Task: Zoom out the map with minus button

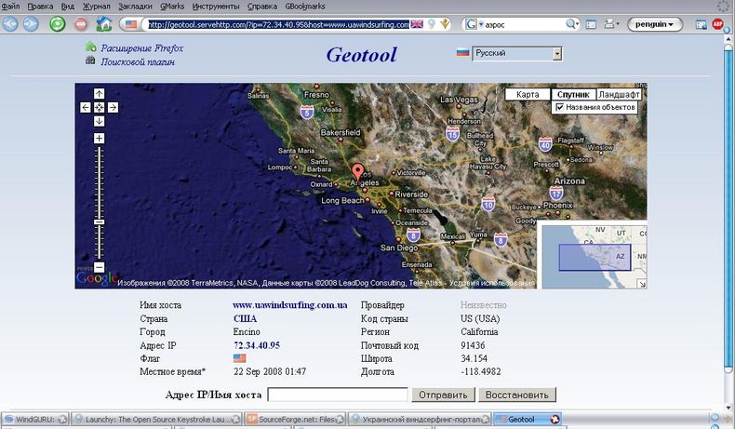Action: (100, 267)
